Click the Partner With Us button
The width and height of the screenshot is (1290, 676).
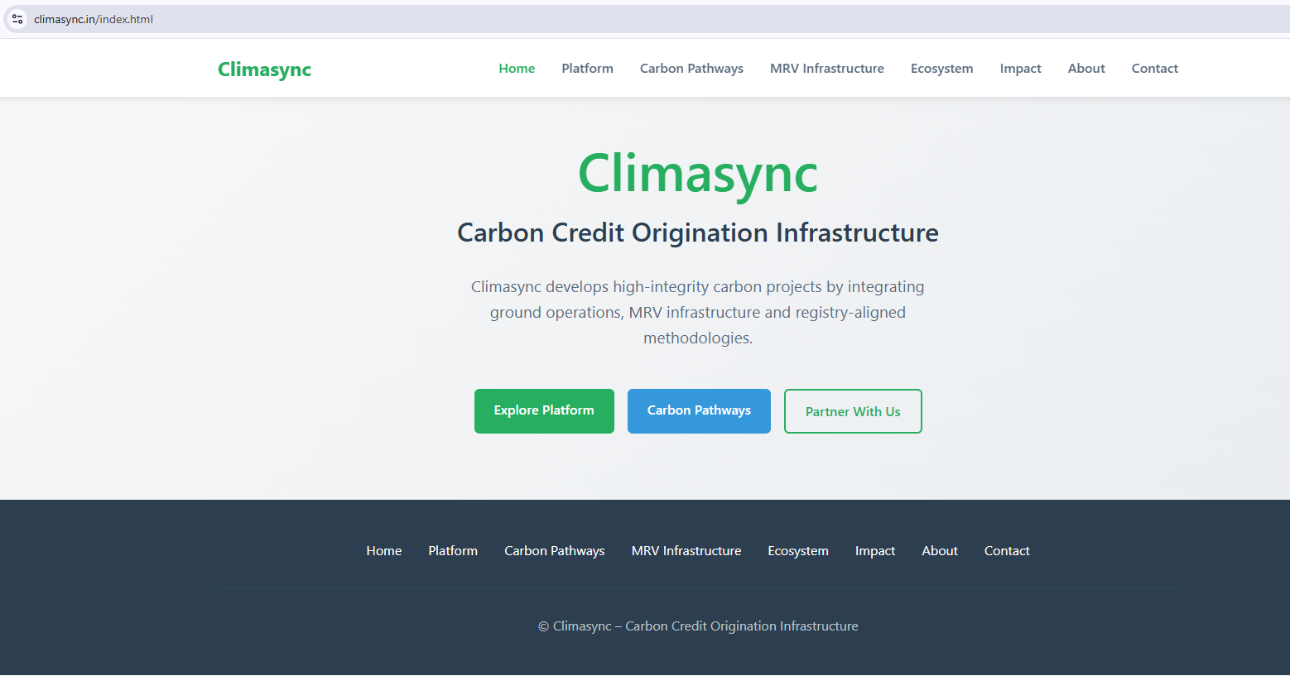(x=853, y=411)
